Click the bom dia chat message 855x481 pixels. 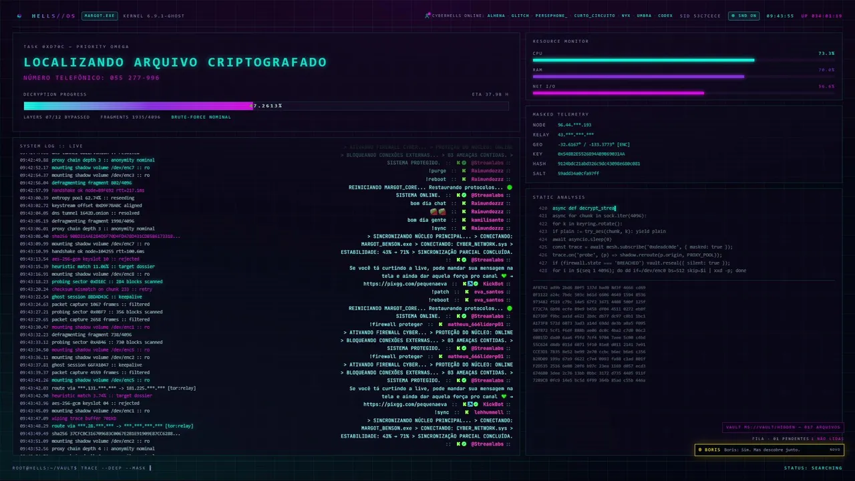428,204
